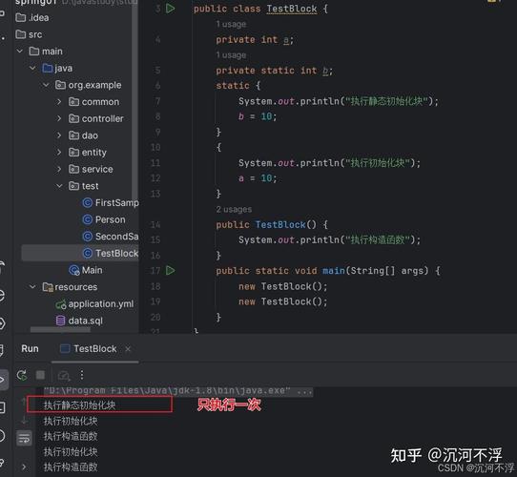This screenshot has height=477, width=517.
Task: Run main method from gutter arrow
Action: (170, 271)
